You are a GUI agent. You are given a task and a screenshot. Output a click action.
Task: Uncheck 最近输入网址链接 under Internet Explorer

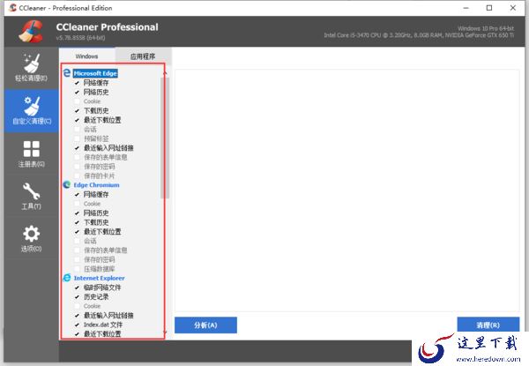pos(77,316)
